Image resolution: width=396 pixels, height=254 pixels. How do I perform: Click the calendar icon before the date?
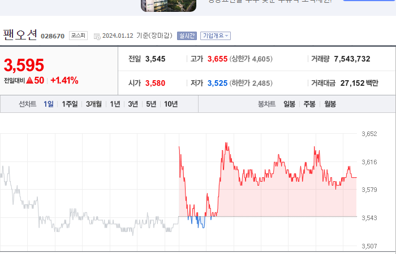(97, 37)
